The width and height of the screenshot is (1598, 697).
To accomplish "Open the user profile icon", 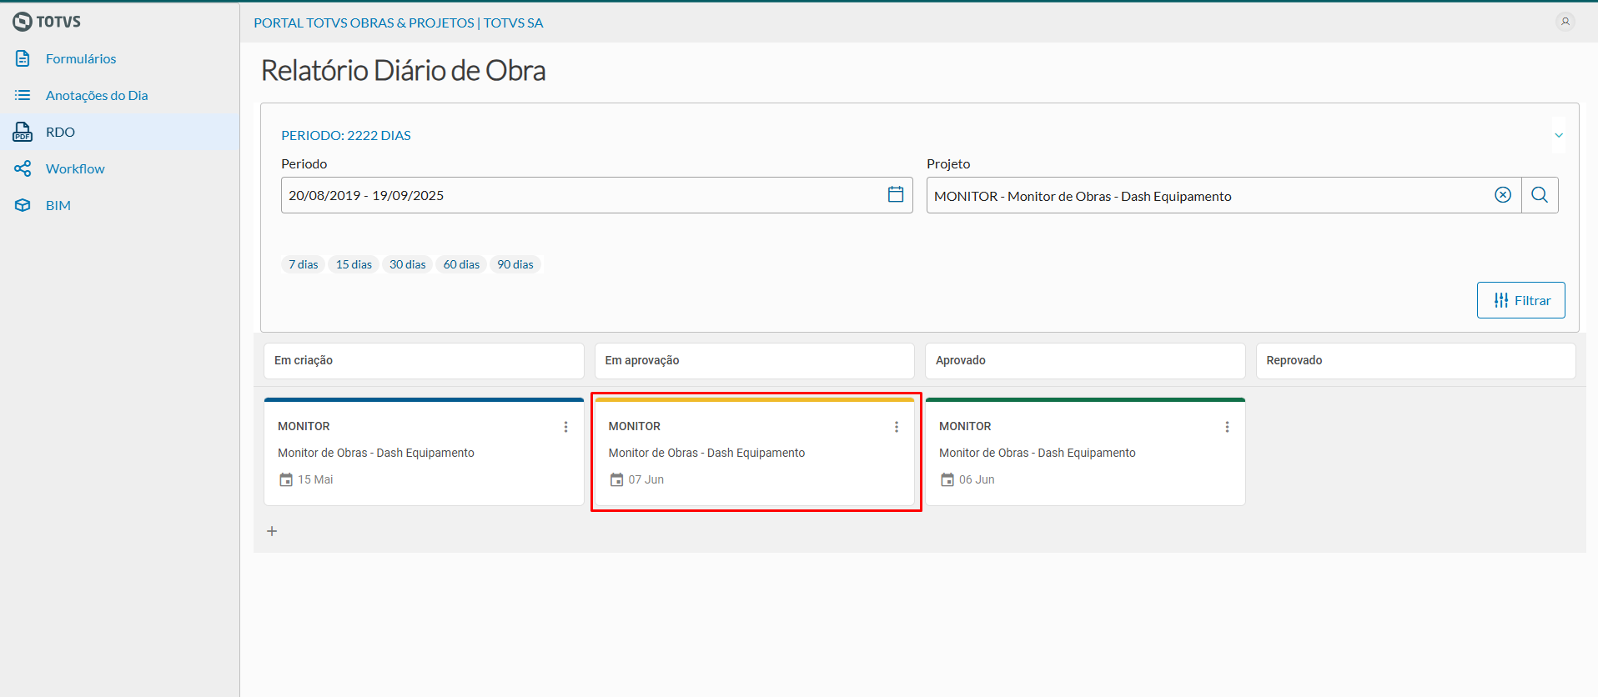I will [x=1565, y=22].
